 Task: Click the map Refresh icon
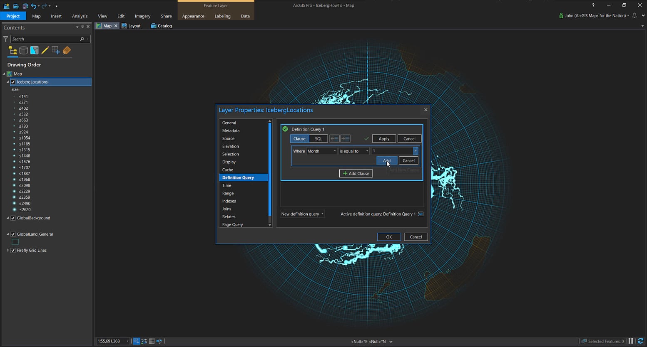tap(640, 341)
